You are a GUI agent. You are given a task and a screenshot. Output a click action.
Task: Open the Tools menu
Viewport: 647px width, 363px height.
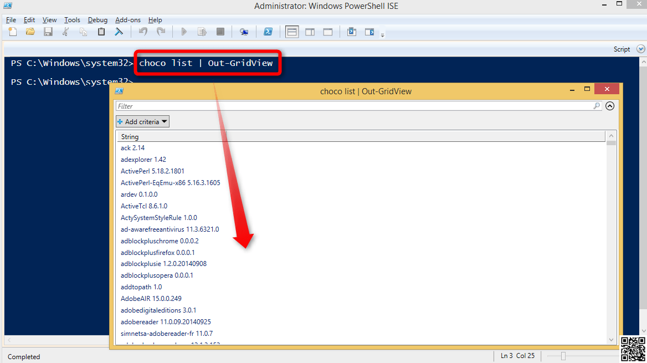[x=72, y=20]
